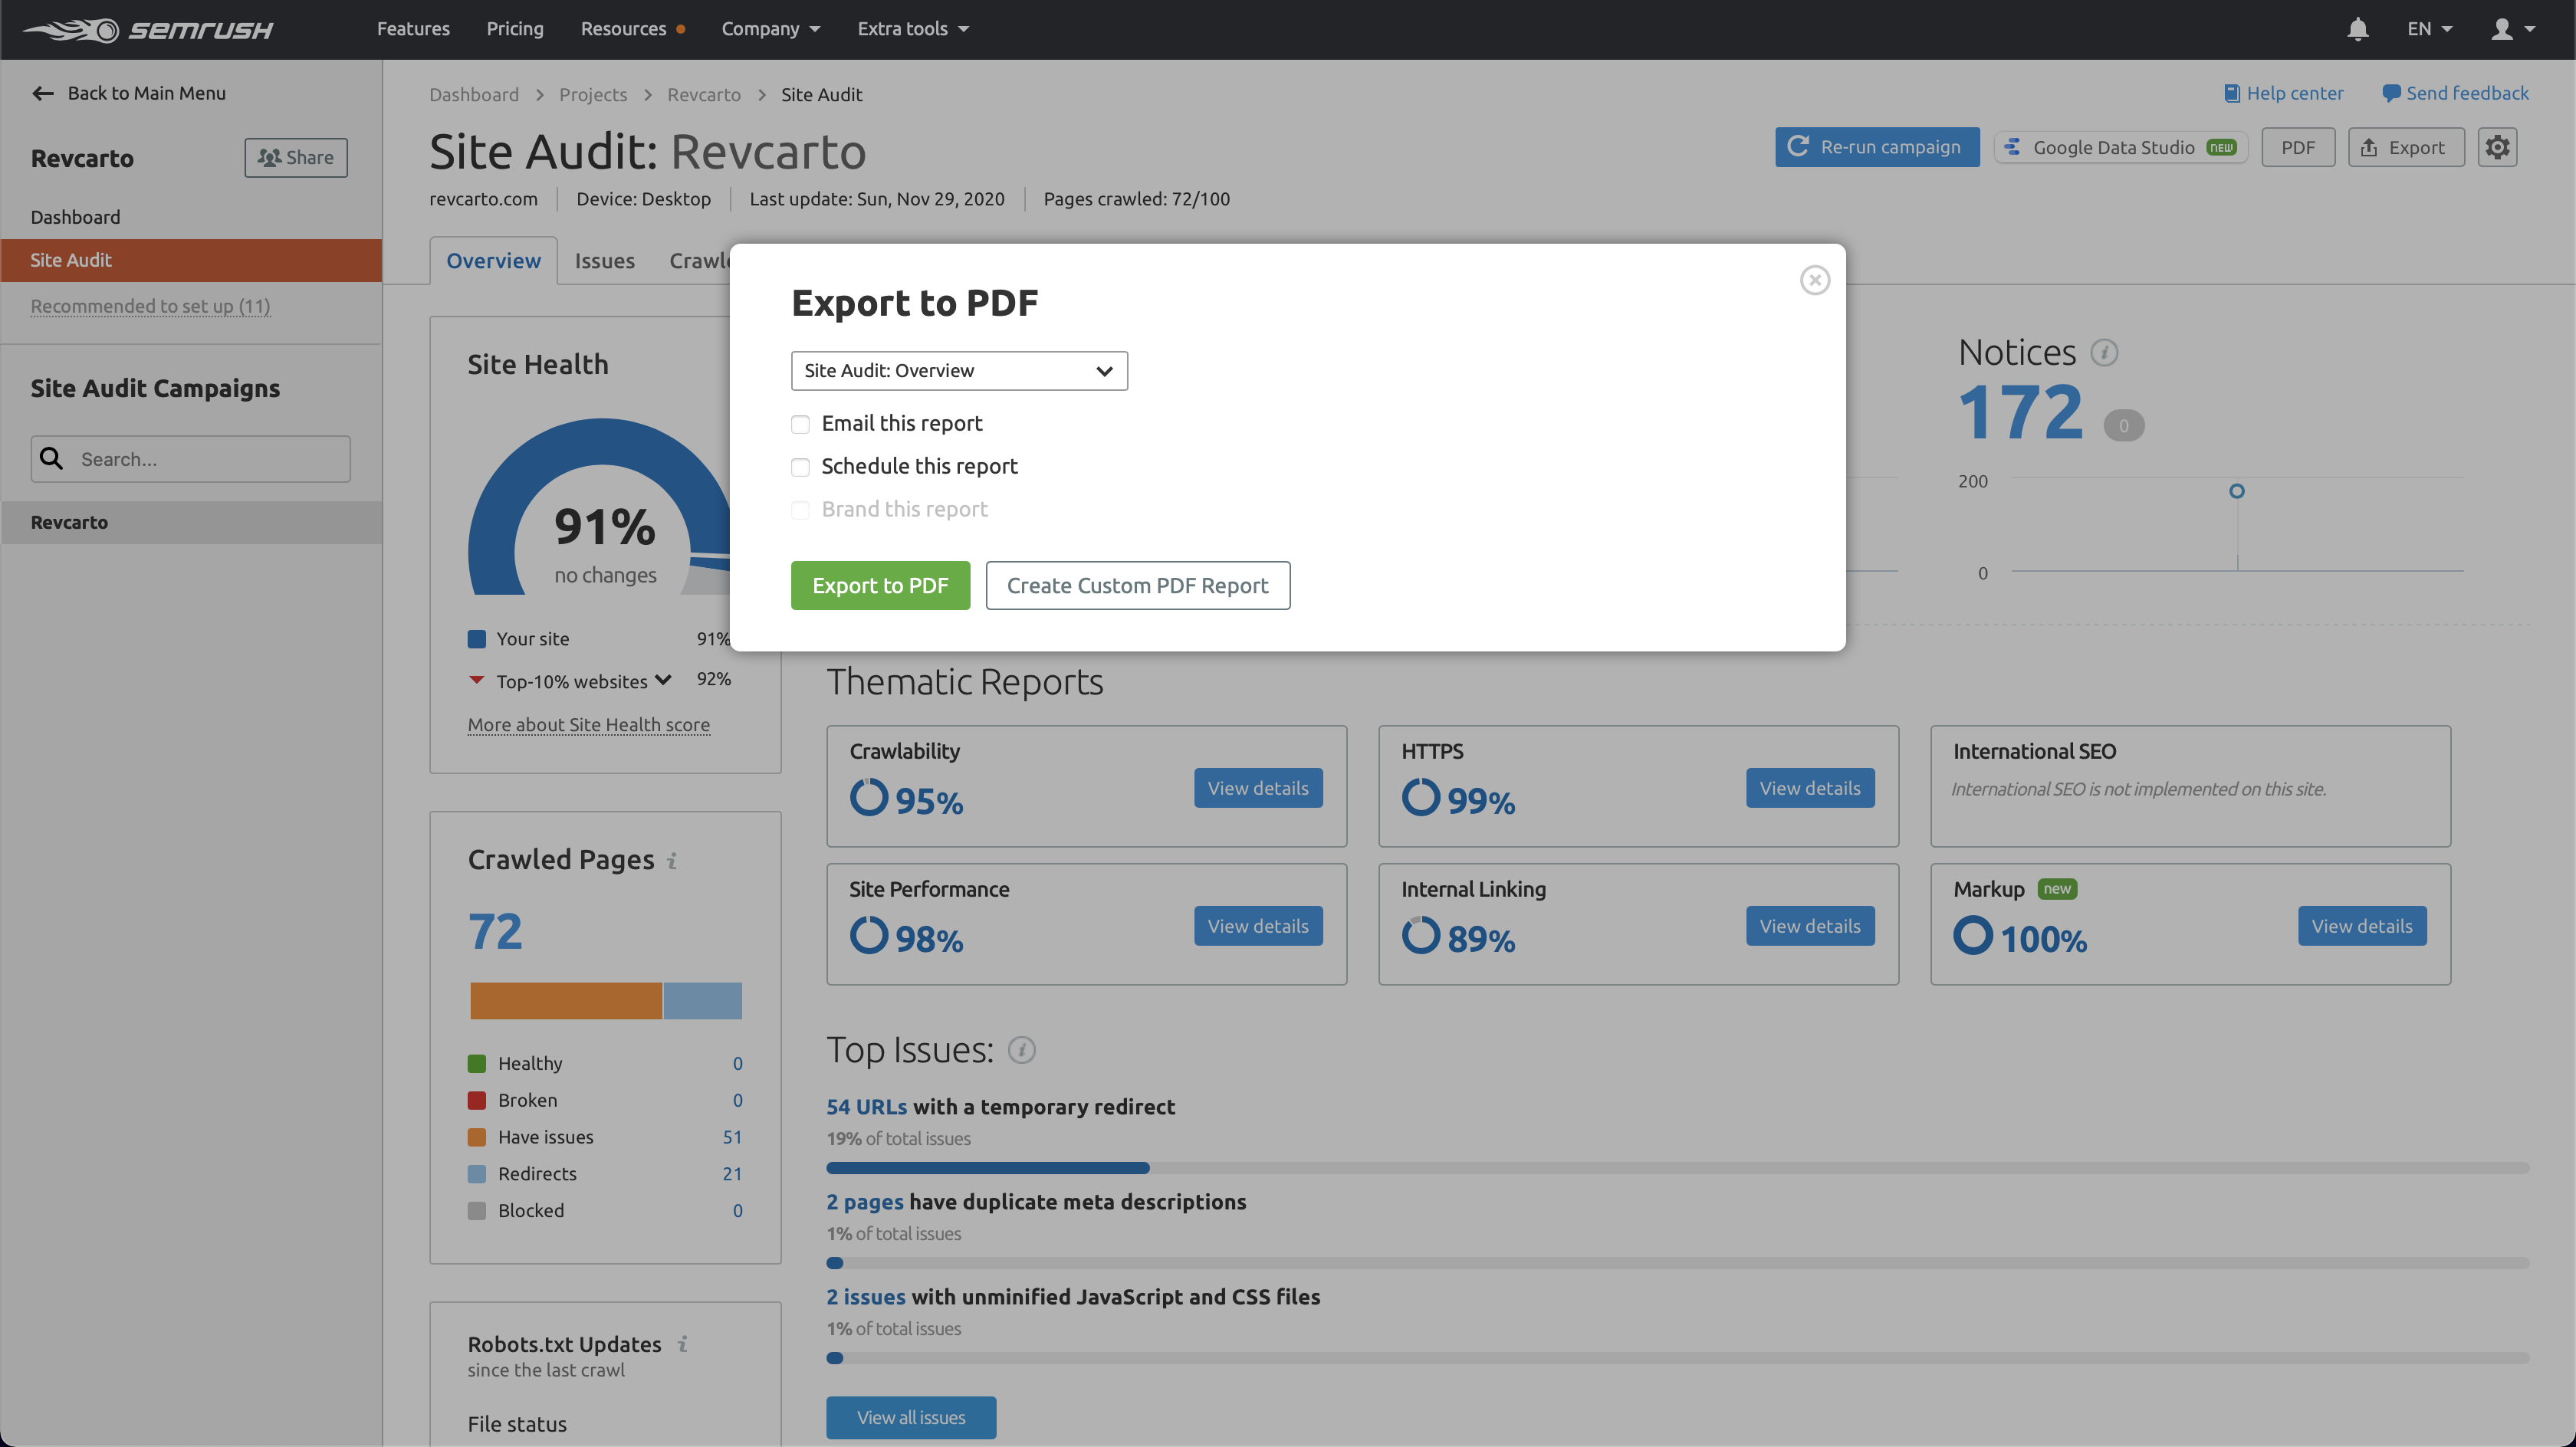
Task: Click the Dashboard breadcrumb
Action: 474,94
